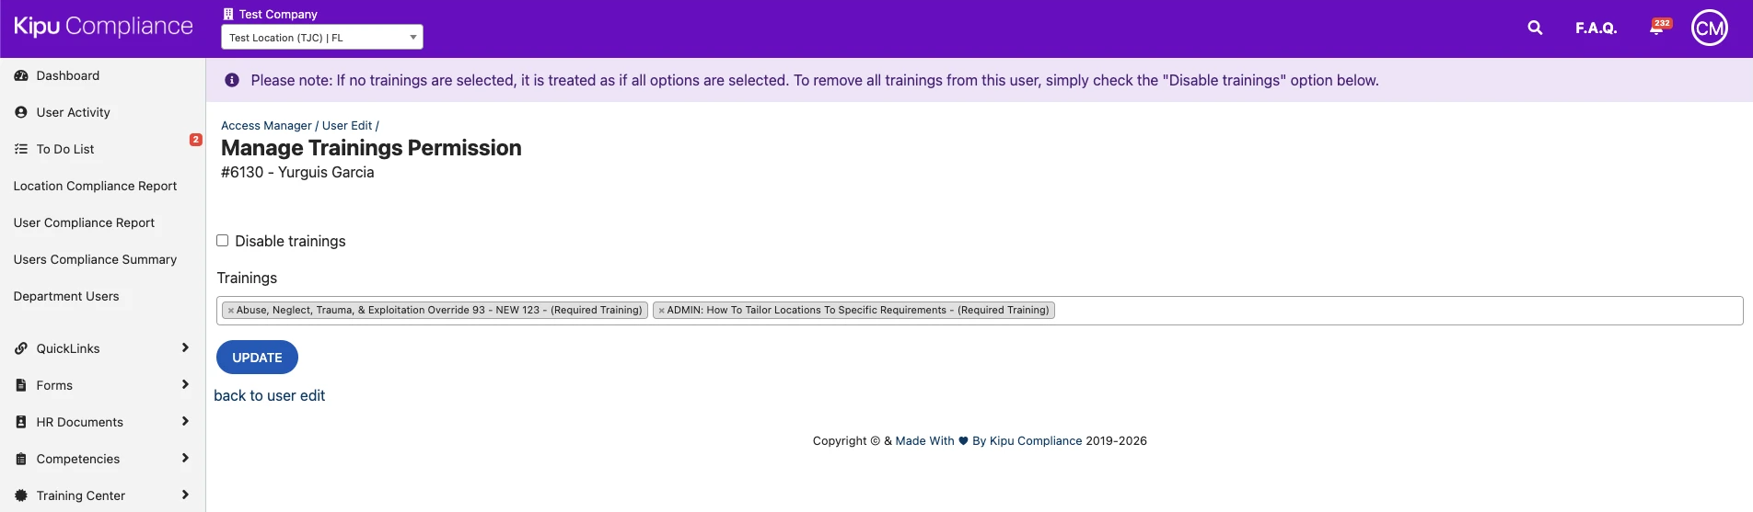Click the To Do List checklist icon

click(x=21, y=149)
